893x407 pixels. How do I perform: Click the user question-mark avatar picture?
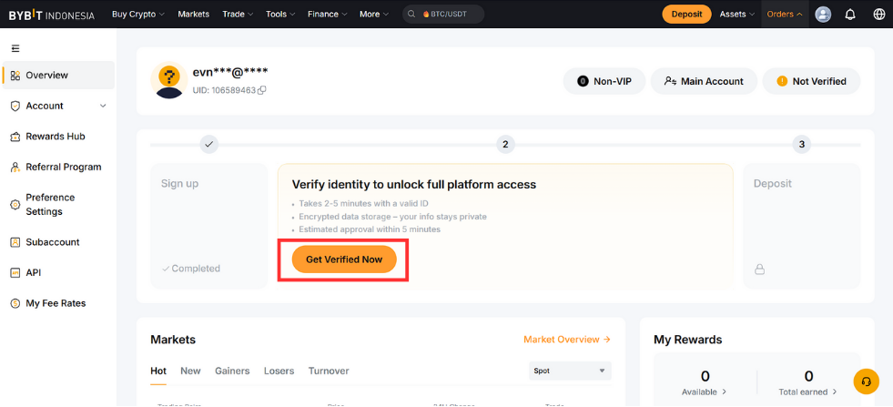pos(169,80)
